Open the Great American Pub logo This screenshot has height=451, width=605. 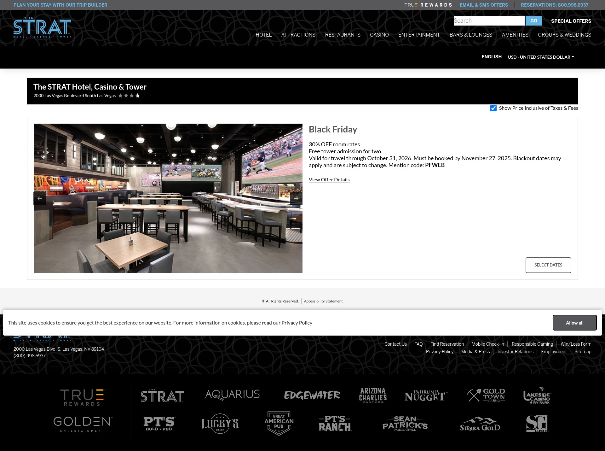pyautogui.click(x=279, y=423)
